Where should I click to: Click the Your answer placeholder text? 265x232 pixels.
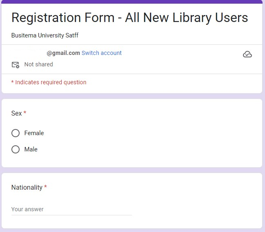[27, 209]
